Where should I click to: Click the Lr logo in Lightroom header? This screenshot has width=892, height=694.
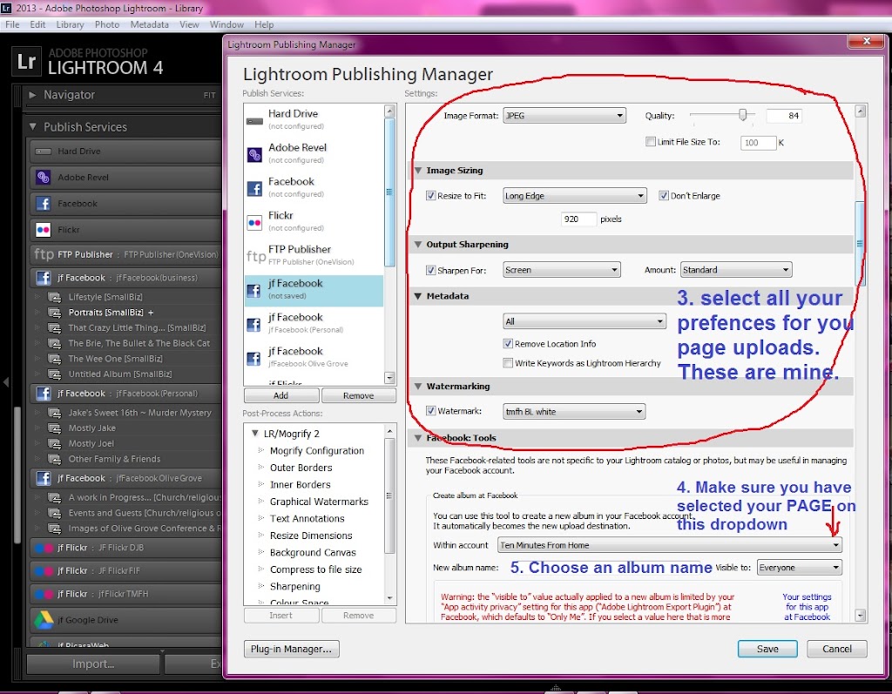26,61
